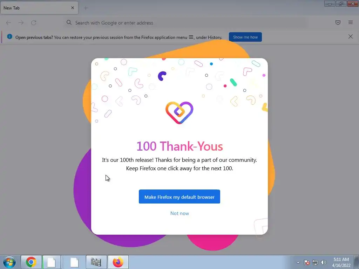Restore down the Firefox window
Viewport: 359px width, 269px height.
click(x=341, y=4)
